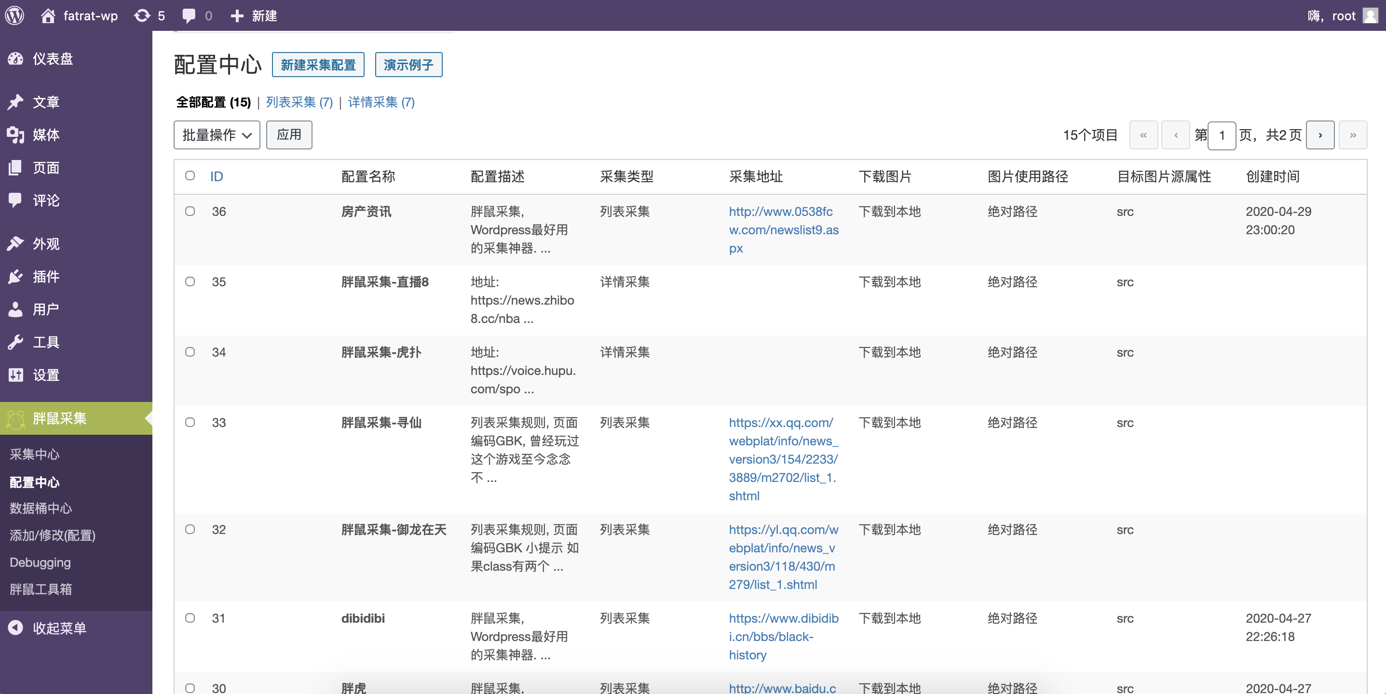Click config name 胖鼠采集-直播8
1386x694 pixels.
pos(385,281)
